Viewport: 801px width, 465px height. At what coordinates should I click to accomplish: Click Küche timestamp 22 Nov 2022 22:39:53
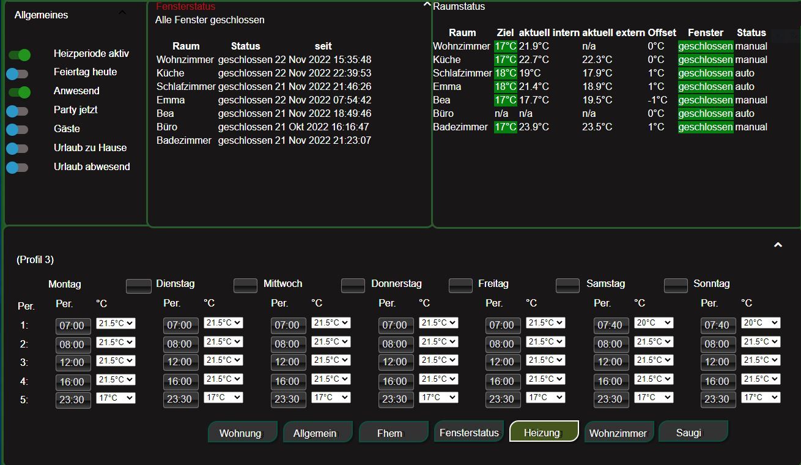[323, 73]
